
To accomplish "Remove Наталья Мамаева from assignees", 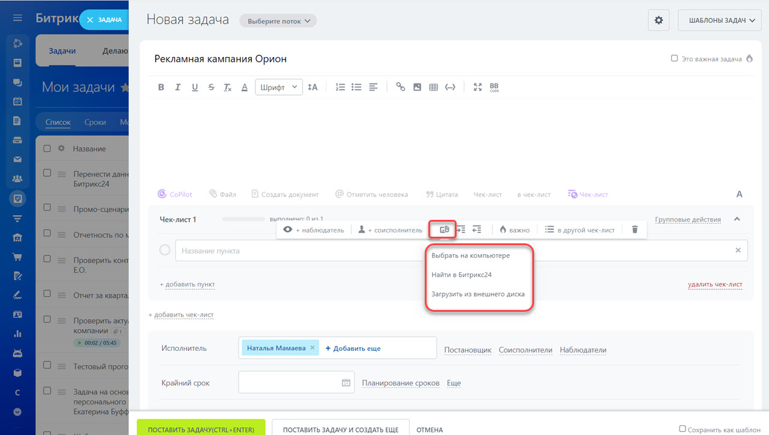I will (312, 348).
